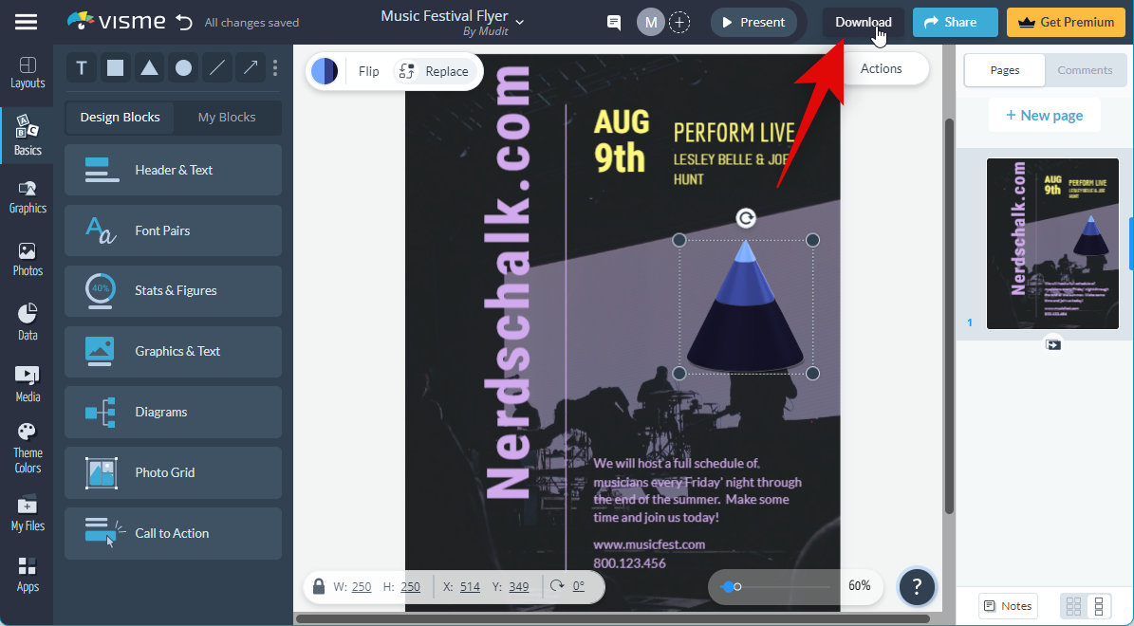Screen dimensions: 1134x626
Task: Click the Present button
Action: coord(753,23)
